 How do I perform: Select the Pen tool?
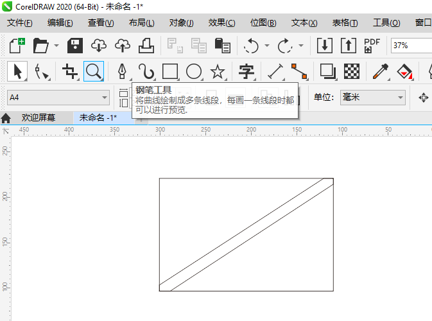[123, 71]
